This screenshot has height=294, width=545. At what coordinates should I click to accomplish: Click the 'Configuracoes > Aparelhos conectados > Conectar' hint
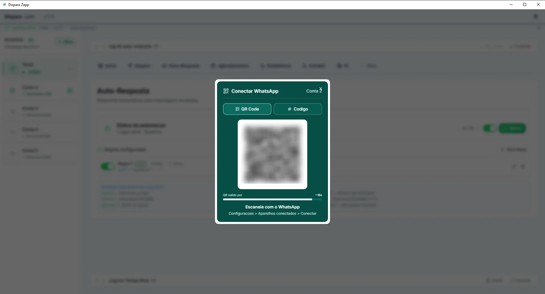(272, 214)
